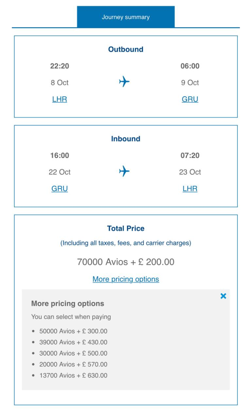Open LHR departure airport link under Outbound
The height and width of the screenshot is (415, 247).
(x=60, y=99)
